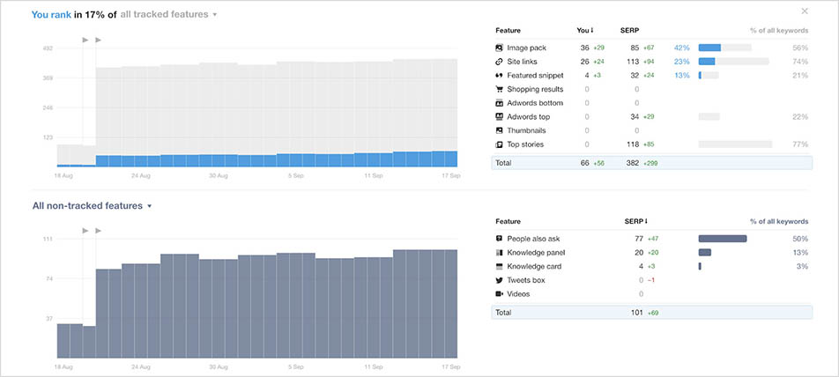Click the 42% value for Image pack

(682, 48)
